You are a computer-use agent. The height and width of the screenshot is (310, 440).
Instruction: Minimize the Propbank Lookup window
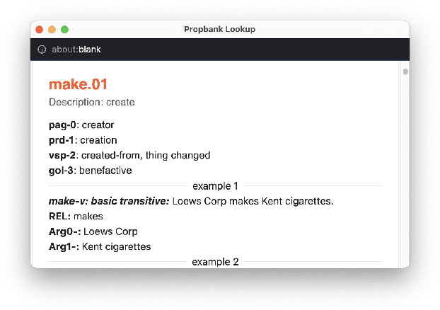tap(52, 30)
